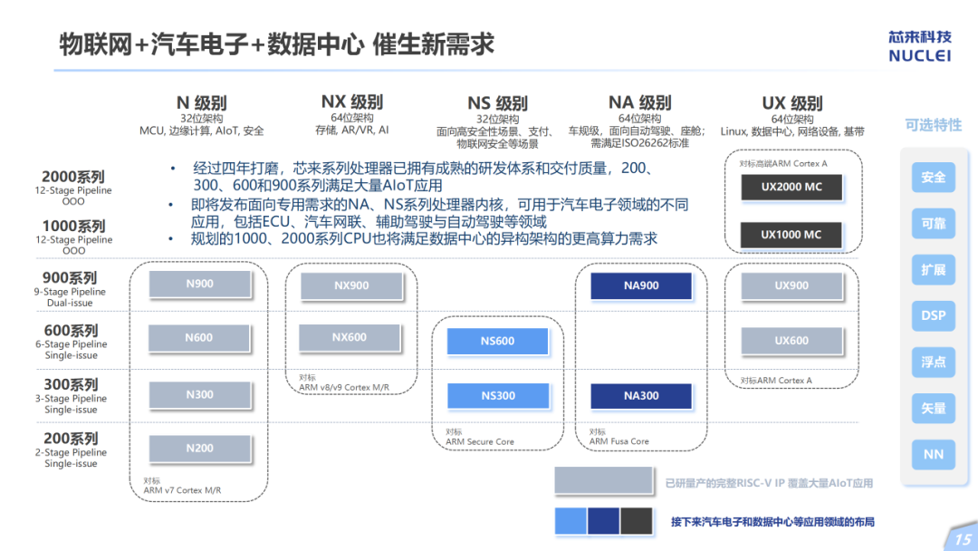Click the dark gray legend swatch

coord(637,521)
